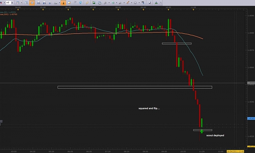Click the 04:00 yellow time marker triangle
This screenshot has width=255, height=153.
(18, 10)
